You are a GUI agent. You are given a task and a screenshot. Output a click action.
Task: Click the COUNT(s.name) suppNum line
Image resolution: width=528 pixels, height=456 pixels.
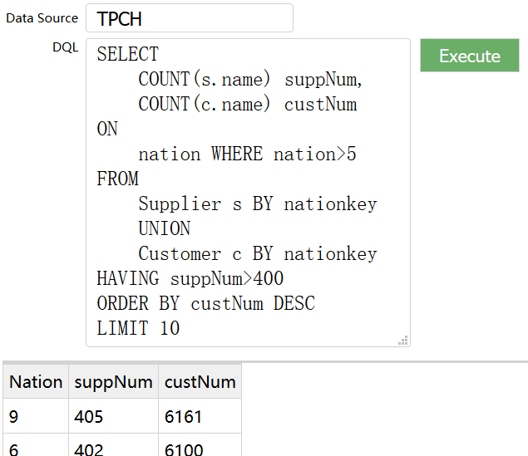250,80
